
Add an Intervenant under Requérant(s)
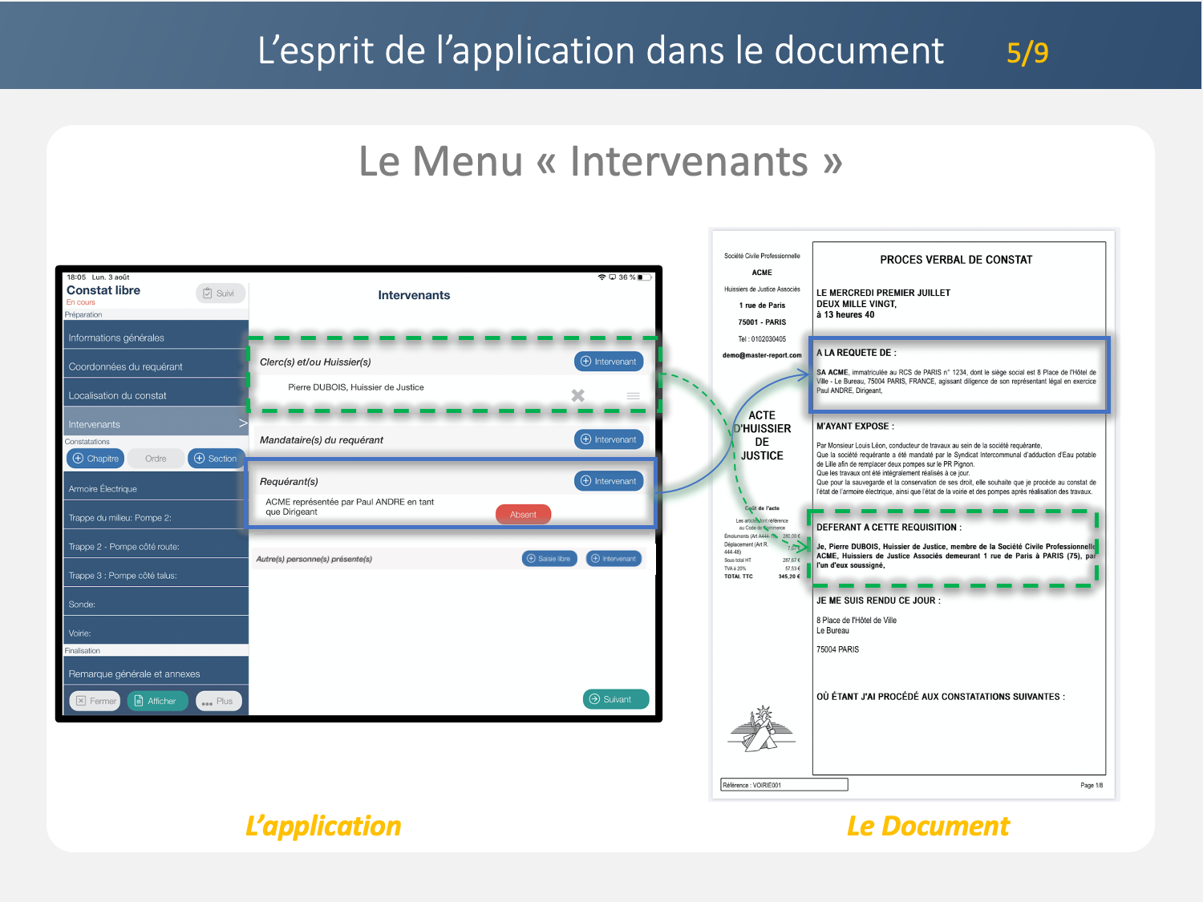tap(609, 481)
